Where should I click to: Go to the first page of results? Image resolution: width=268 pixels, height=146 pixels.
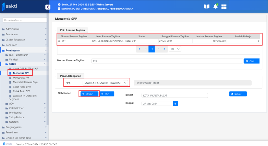[x=140, y=49]
